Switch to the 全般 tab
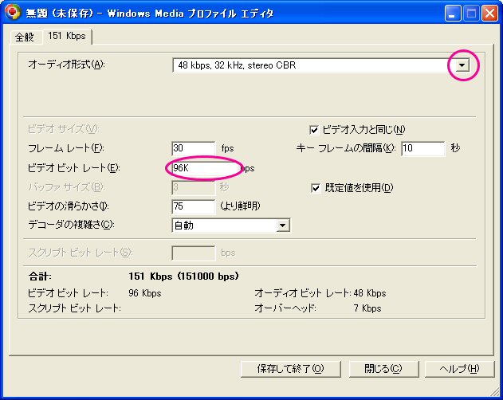The height and width of the screenshot is (400, 503). click(x=25, y=37)
